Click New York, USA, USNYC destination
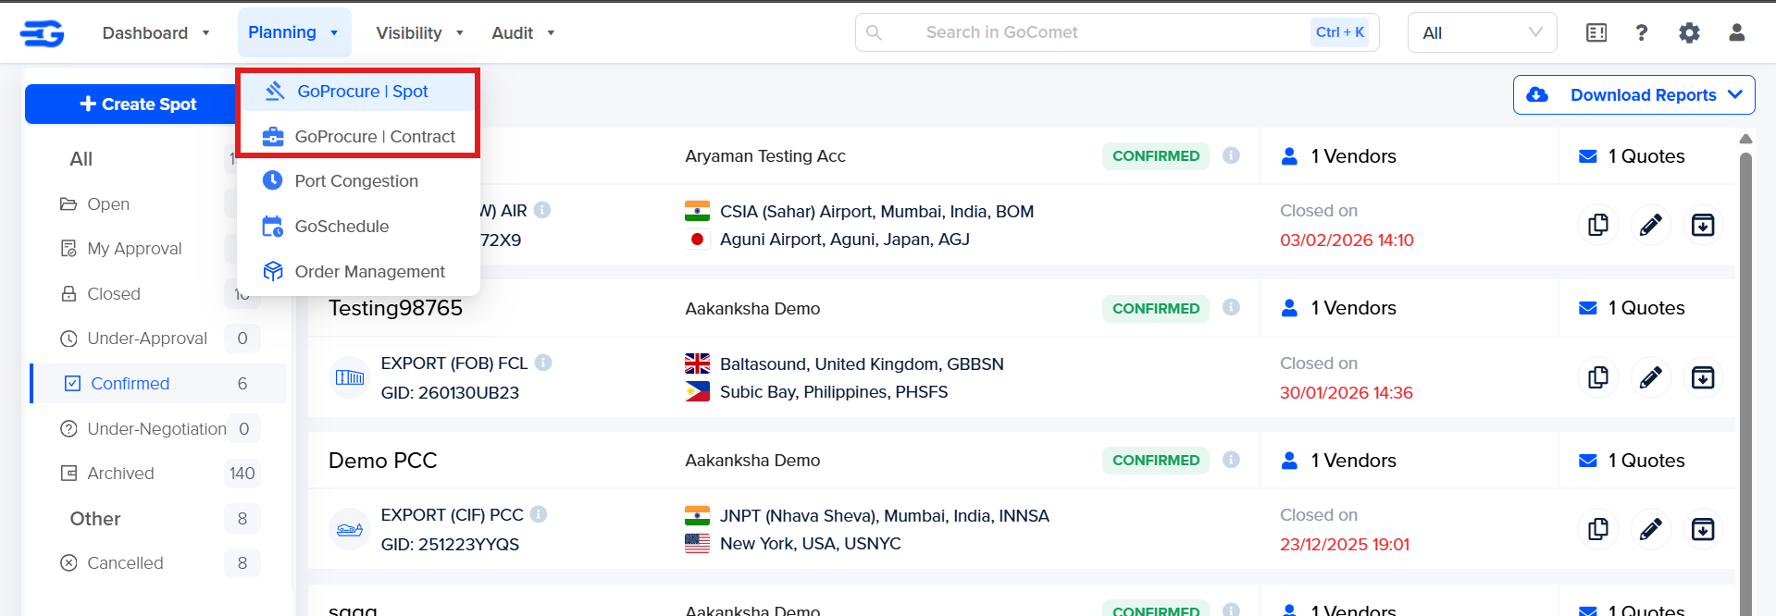Screen dimensions: 1776x616 810,543
